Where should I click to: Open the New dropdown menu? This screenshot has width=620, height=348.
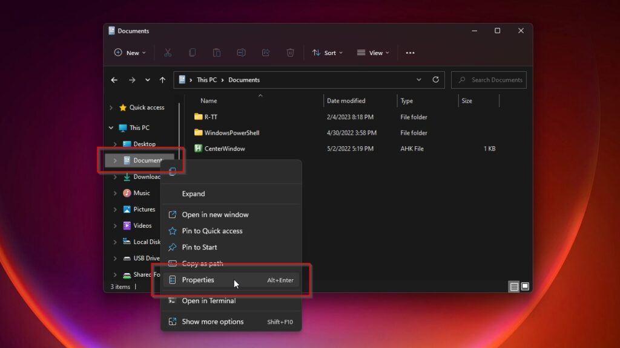click(x=130, y=53)
